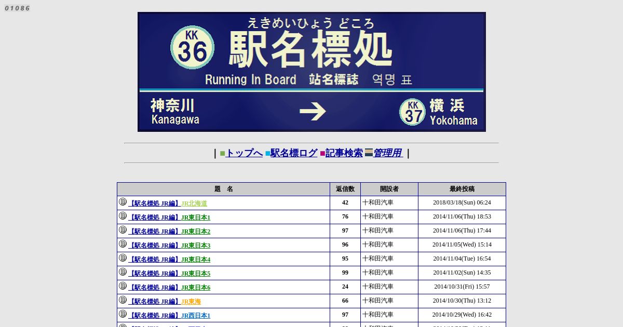The height and width of the screenshot is (327, 623).
Task: Click the document icon for JR東日本5 row
Action: tap(123, 272)
